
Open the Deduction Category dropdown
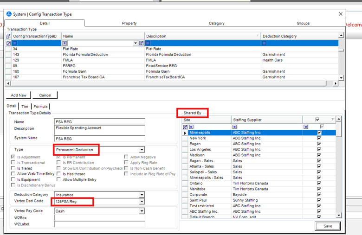tap(142, 195)
